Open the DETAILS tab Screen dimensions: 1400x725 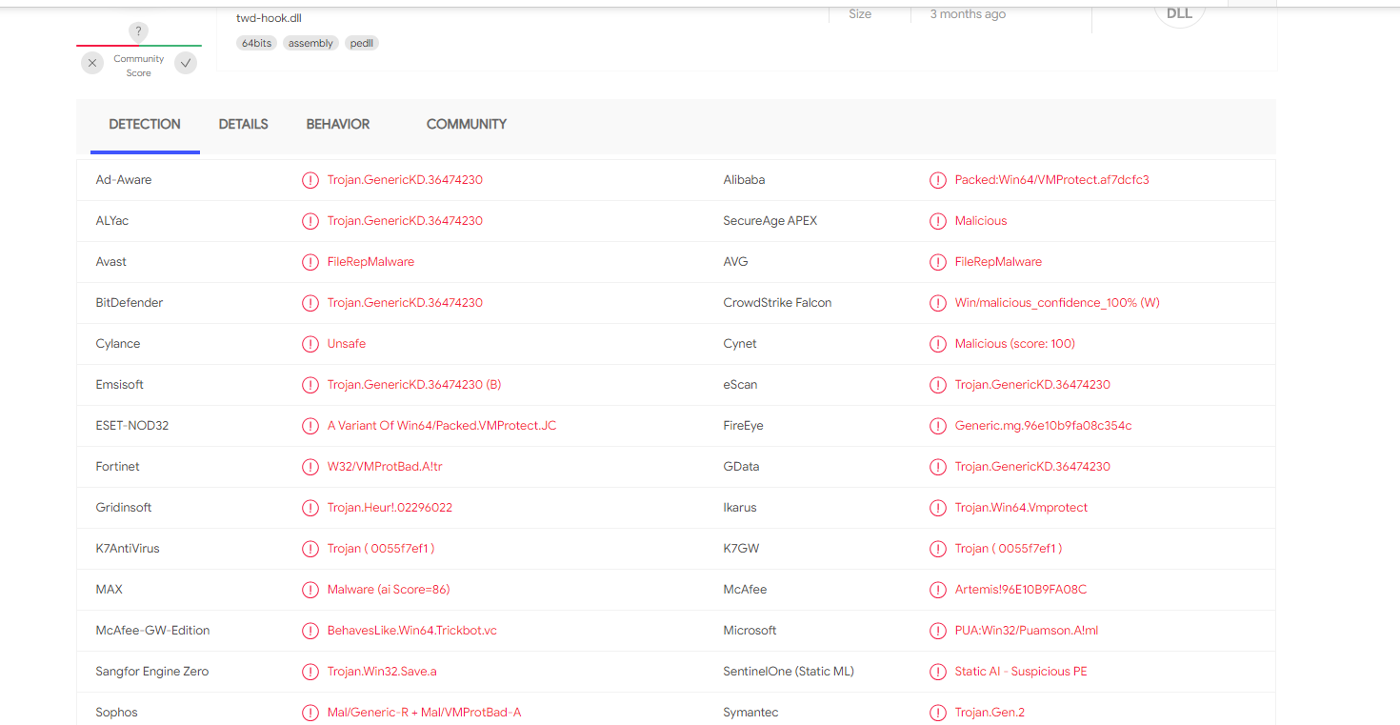(x=244, y=124)
